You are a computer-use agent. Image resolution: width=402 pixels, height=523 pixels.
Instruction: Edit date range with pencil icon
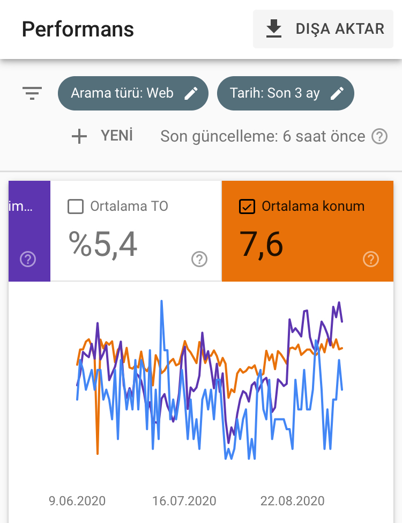pyautogui.click(x=337, y=93)
